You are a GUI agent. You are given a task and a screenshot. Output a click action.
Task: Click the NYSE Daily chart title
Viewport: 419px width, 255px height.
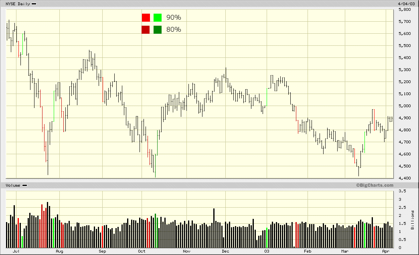coord(18,4)
